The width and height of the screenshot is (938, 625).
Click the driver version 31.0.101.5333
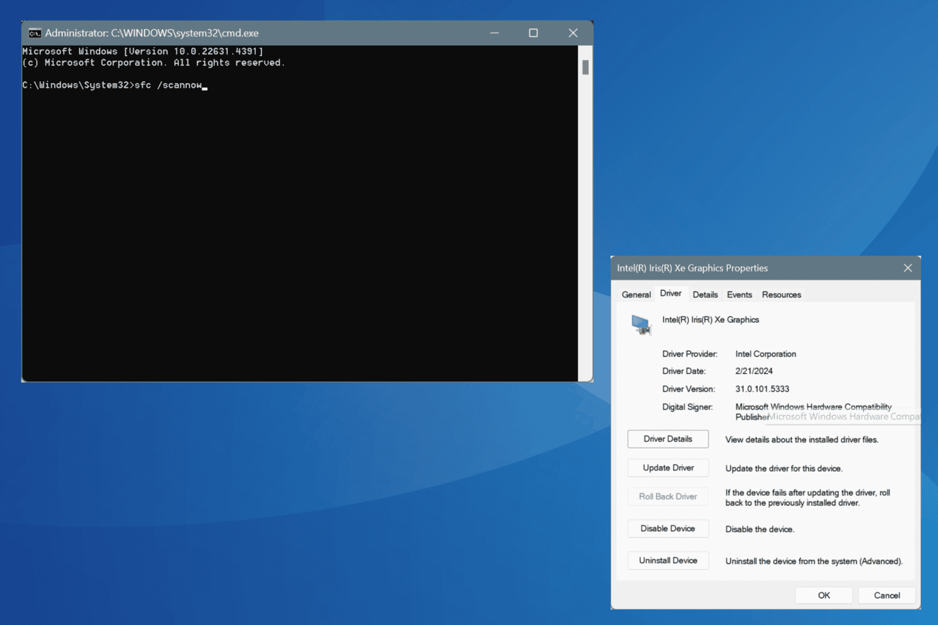coord(762,389)
